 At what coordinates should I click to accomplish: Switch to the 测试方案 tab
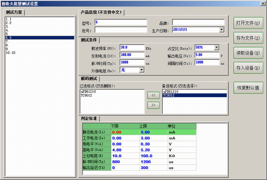tap(14, 12)
